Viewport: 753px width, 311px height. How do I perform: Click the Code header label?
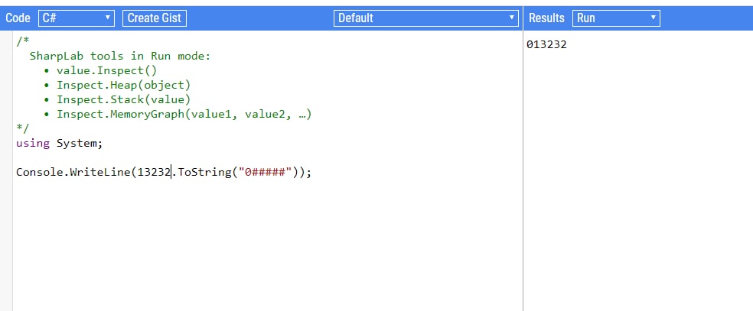[18, 18]
